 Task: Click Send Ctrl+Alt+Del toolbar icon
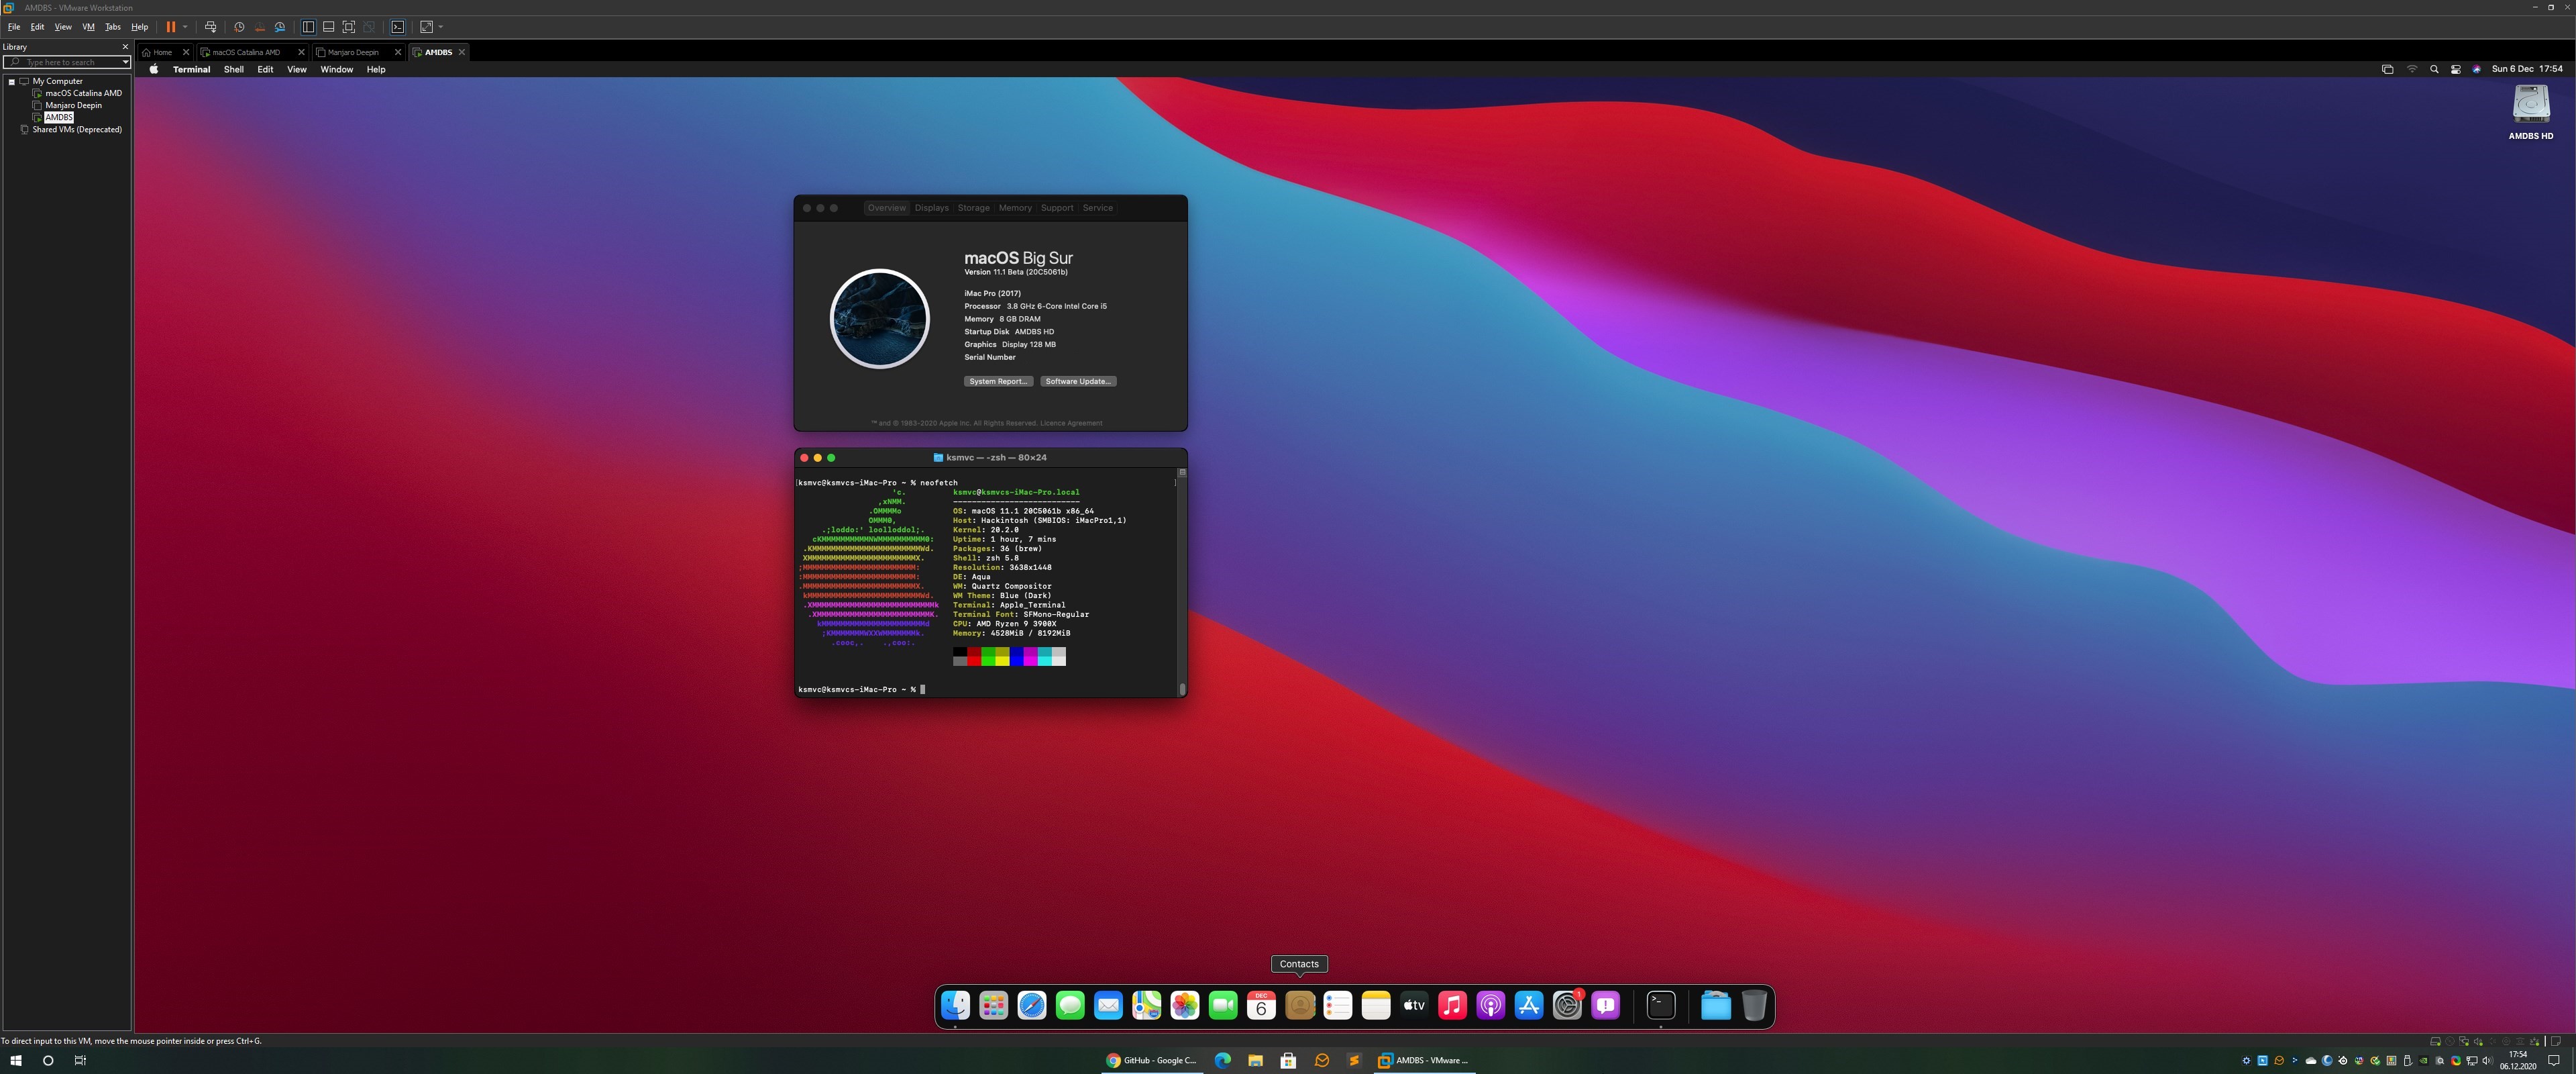210,27
